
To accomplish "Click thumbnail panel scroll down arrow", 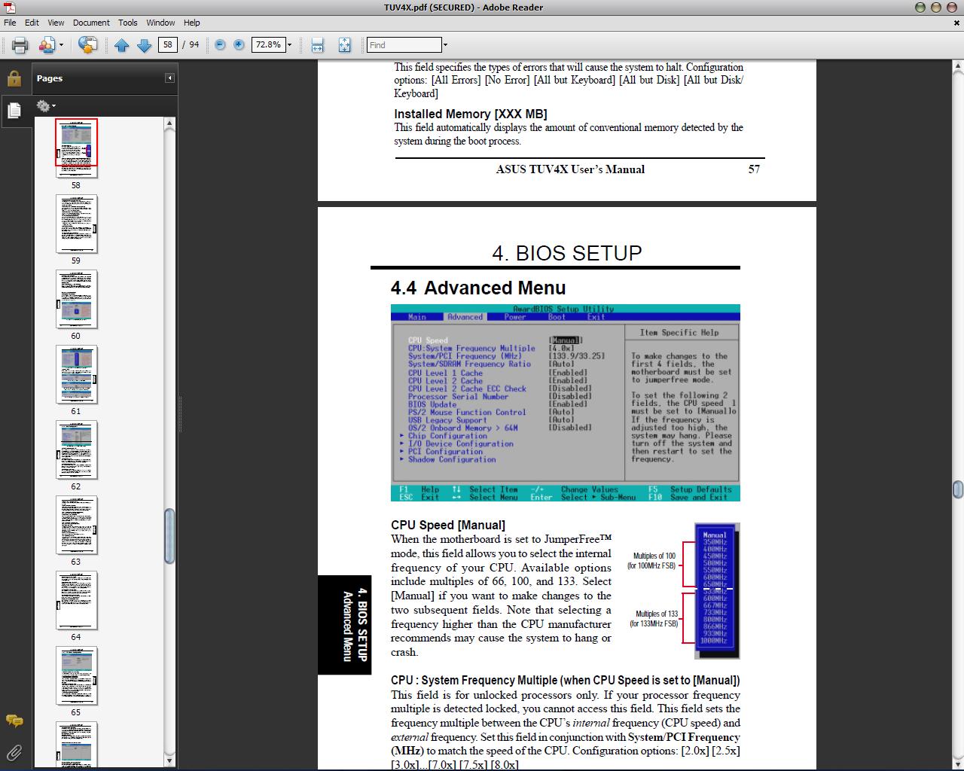I will [x=169, y=760].
